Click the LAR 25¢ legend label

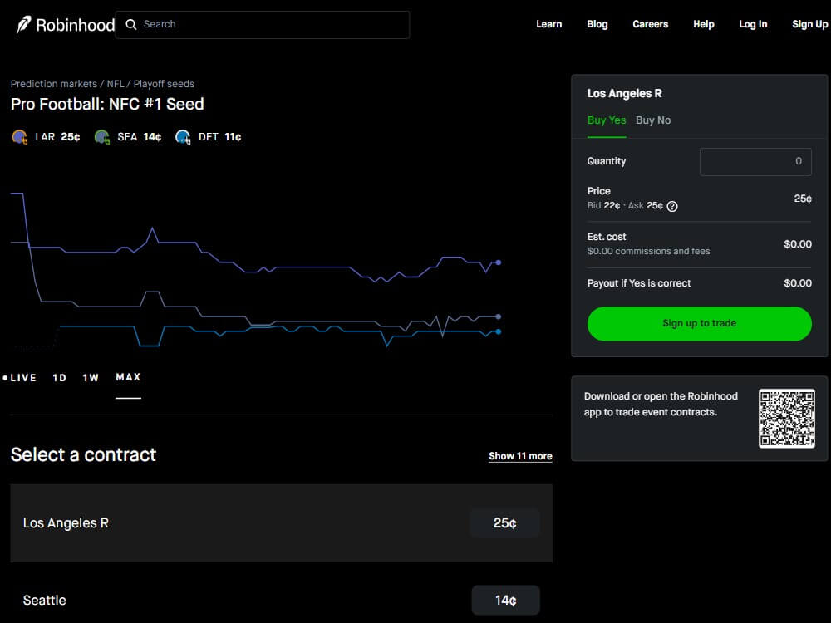(57, 137)
